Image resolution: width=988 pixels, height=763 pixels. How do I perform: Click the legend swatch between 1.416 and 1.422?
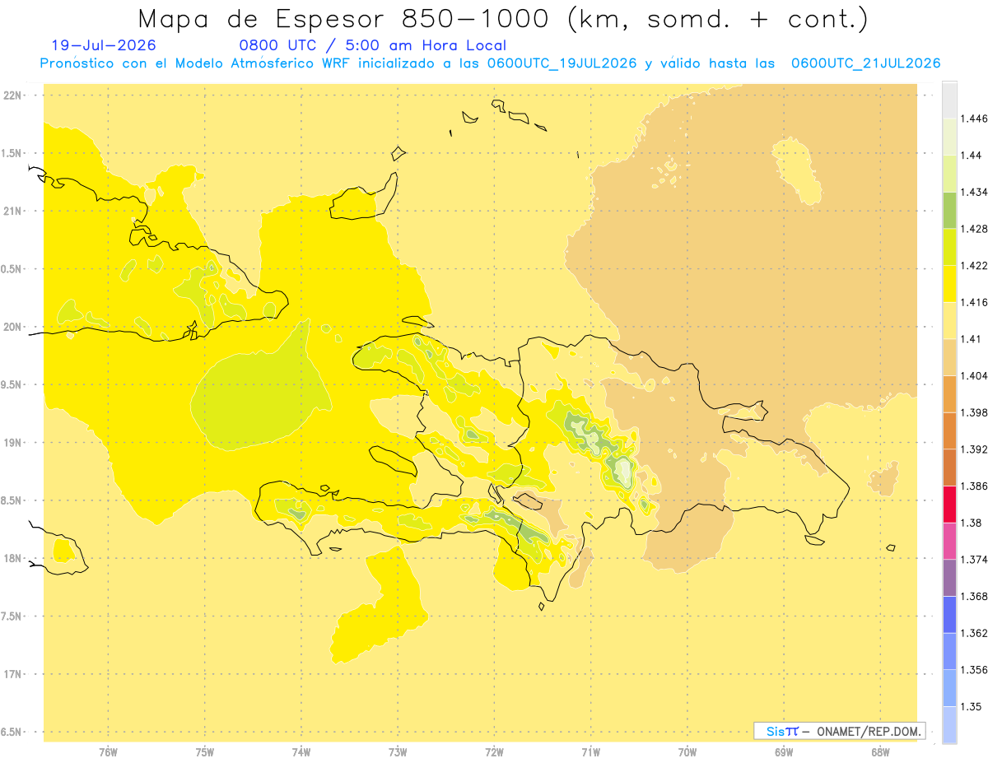[949, 284]
